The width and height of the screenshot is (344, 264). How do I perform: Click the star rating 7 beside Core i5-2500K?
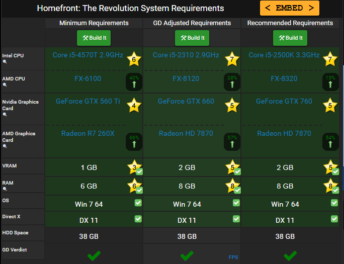click(x=330, y=59)
